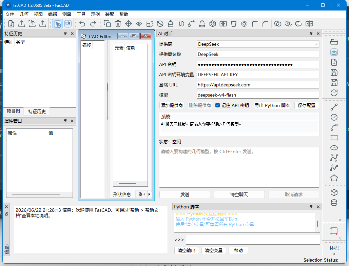Viewport: 349px width, 266px height.
Task: Click the save floppy disk icon
Action: click(x=334, y=73)
